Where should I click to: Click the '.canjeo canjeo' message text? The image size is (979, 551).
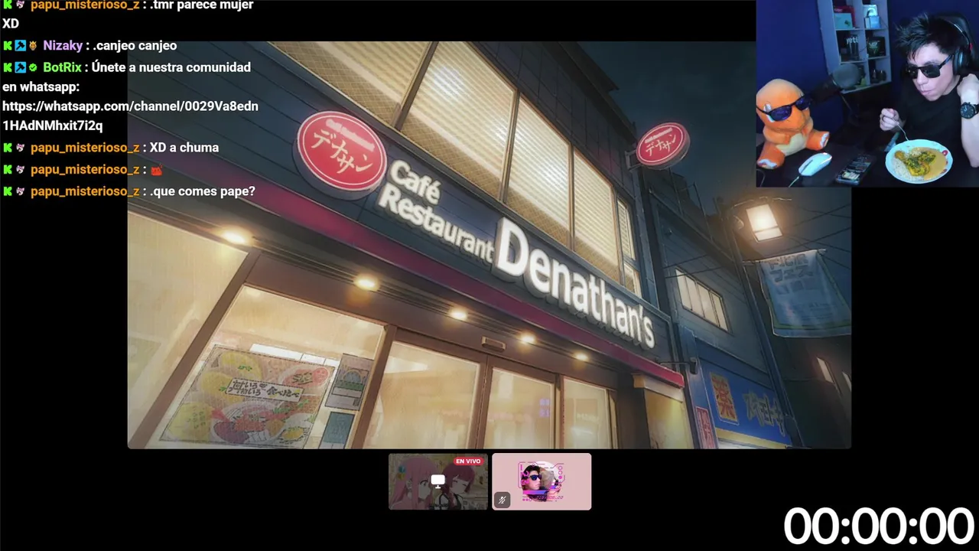135,46
